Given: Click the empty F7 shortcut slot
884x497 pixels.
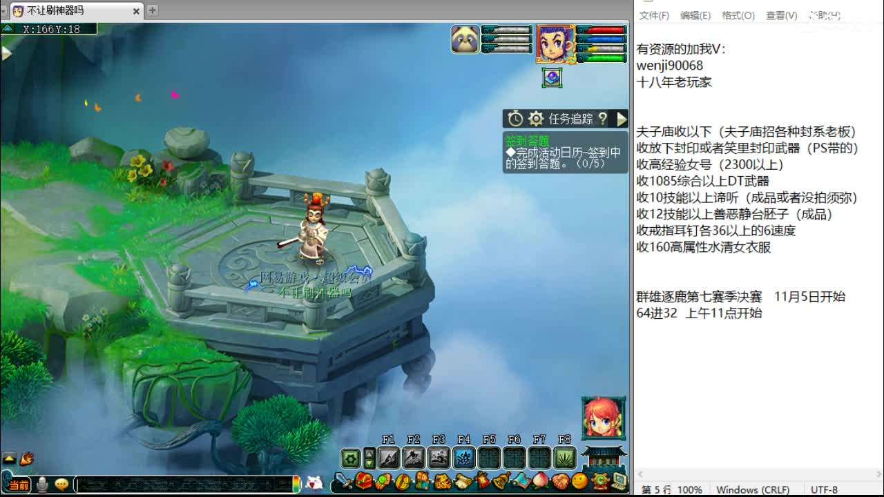Looking at the screenshot, I should [539, 458].
